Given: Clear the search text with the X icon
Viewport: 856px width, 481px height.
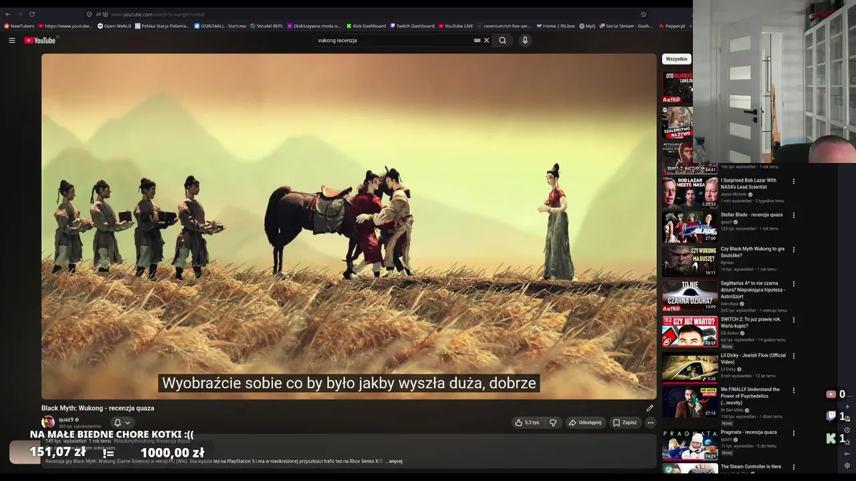Looking at the screenshot, I should (x=486, y=40).
